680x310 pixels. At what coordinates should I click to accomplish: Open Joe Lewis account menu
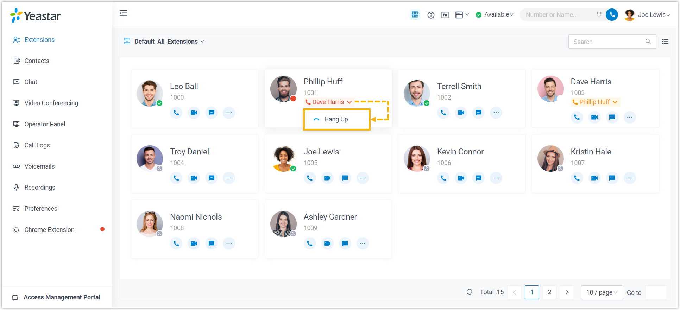pos(647,15)
